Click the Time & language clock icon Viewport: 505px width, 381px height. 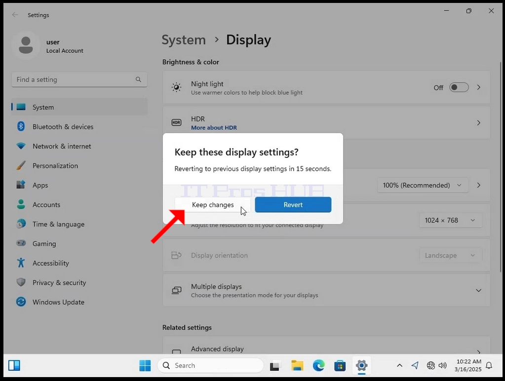pyautogui.click(x=21, y=224)
